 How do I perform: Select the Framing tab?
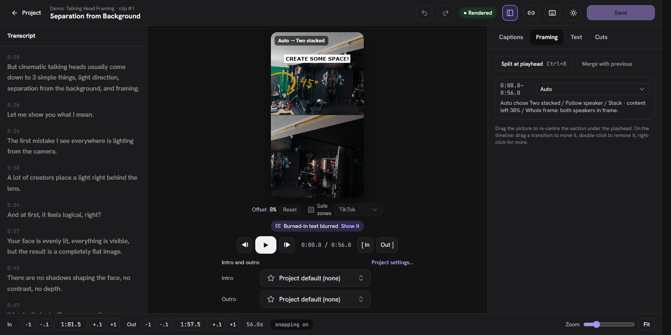(547, 37)
